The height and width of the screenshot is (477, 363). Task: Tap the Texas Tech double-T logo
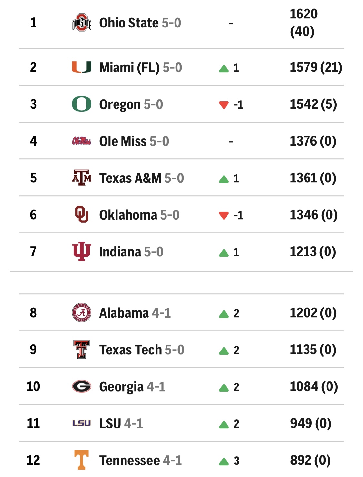[x=82, y=350]
